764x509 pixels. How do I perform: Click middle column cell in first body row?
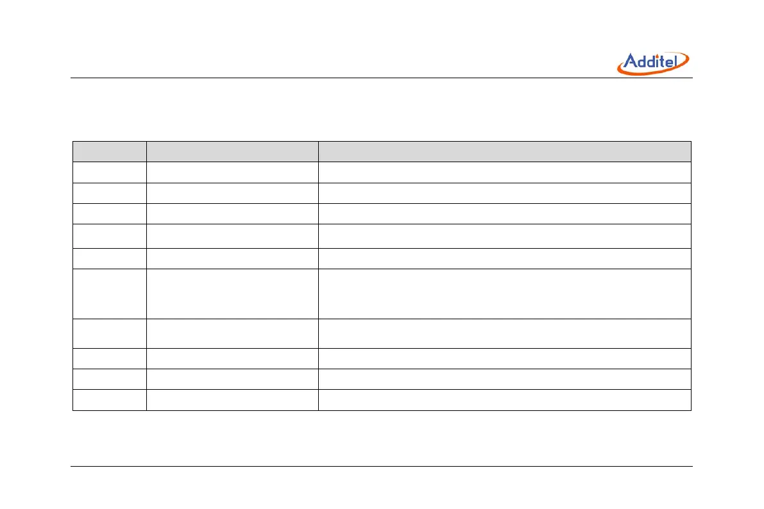(232, 172)
